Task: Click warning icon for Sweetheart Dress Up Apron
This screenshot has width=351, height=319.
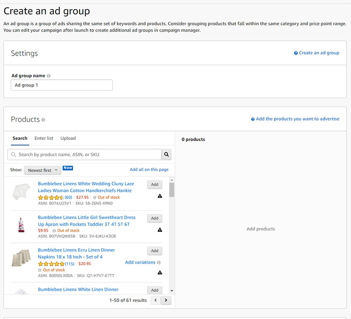Action: [160, 230]
